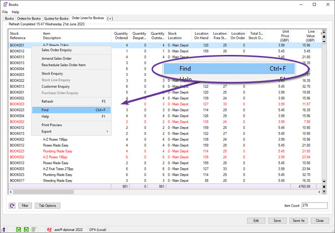Screen dimensions: 335x233
Task: Click the purple up-arrow icon in status bar
Action: [x=4, y=229]
